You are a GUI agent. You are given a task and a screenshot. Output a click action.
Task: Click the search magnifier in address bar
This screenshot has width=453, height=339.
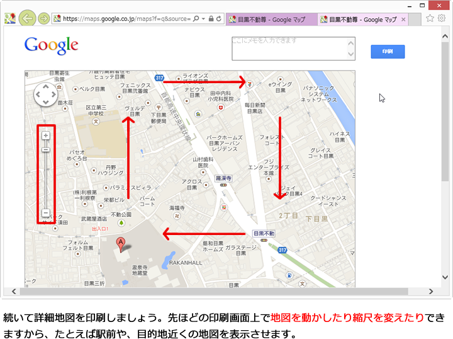[x=196, y=19]
